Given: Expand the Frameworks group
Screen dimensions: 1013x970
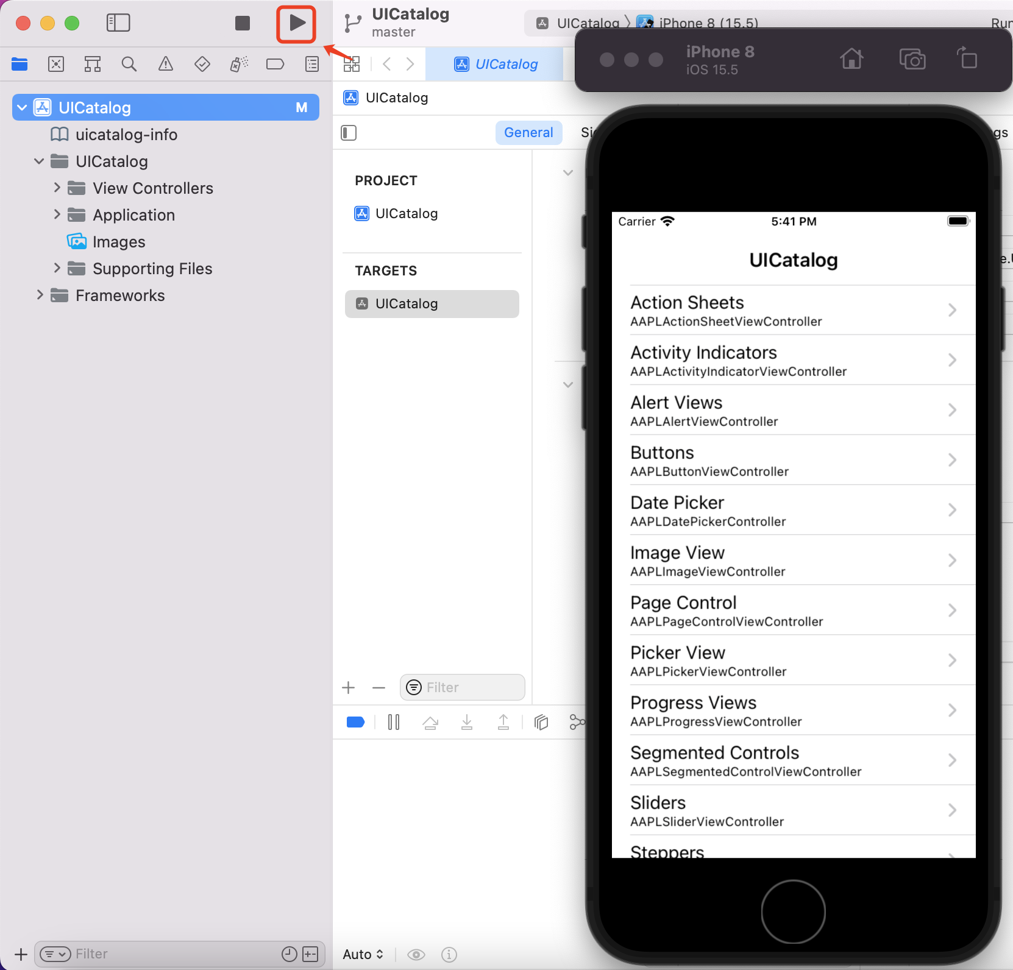Looking at the screenshot, I should coord(39,295).
